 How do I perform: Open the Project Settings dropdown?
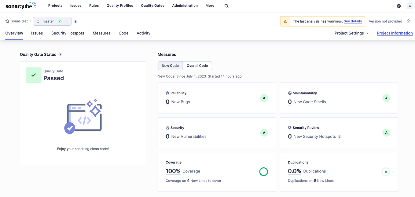point(351,33)
